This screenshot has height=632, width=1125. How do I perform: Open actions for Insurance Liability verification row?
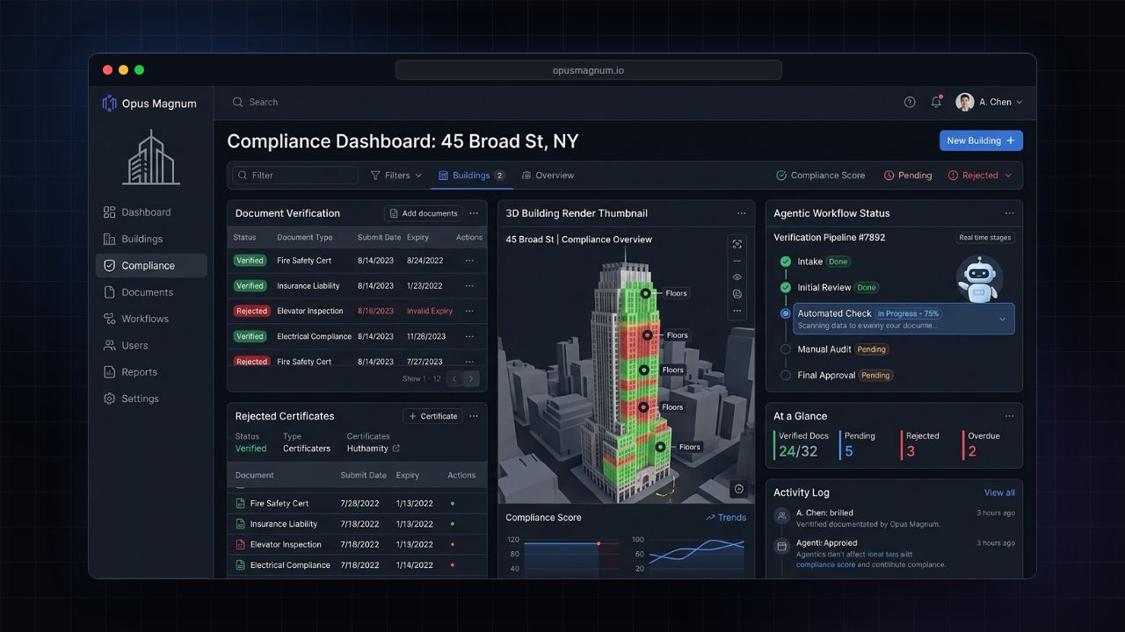(469, 286)
